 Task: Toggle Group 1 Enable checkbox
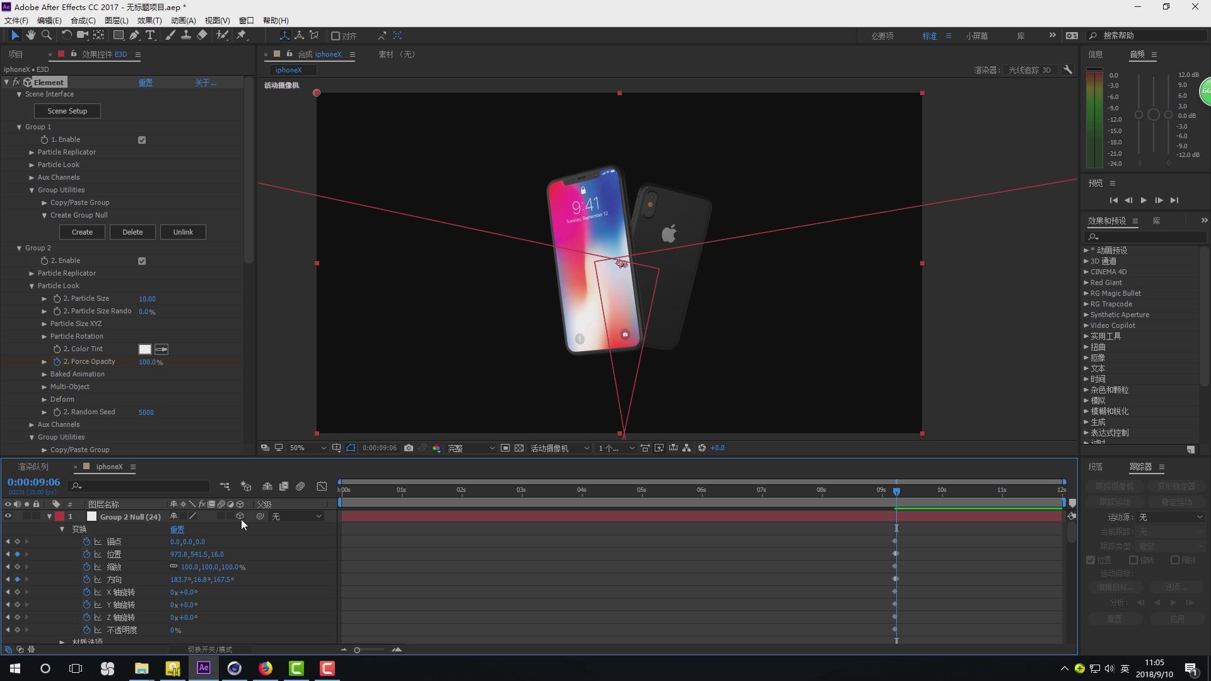pos(142,140)
